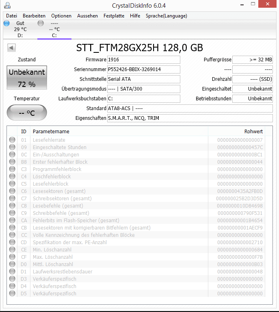Image resolution: width=279 pixels, height=312 pixels.
Task: Click status circle for ID C3 Programmfehlerblock
Action: point(12,169)
